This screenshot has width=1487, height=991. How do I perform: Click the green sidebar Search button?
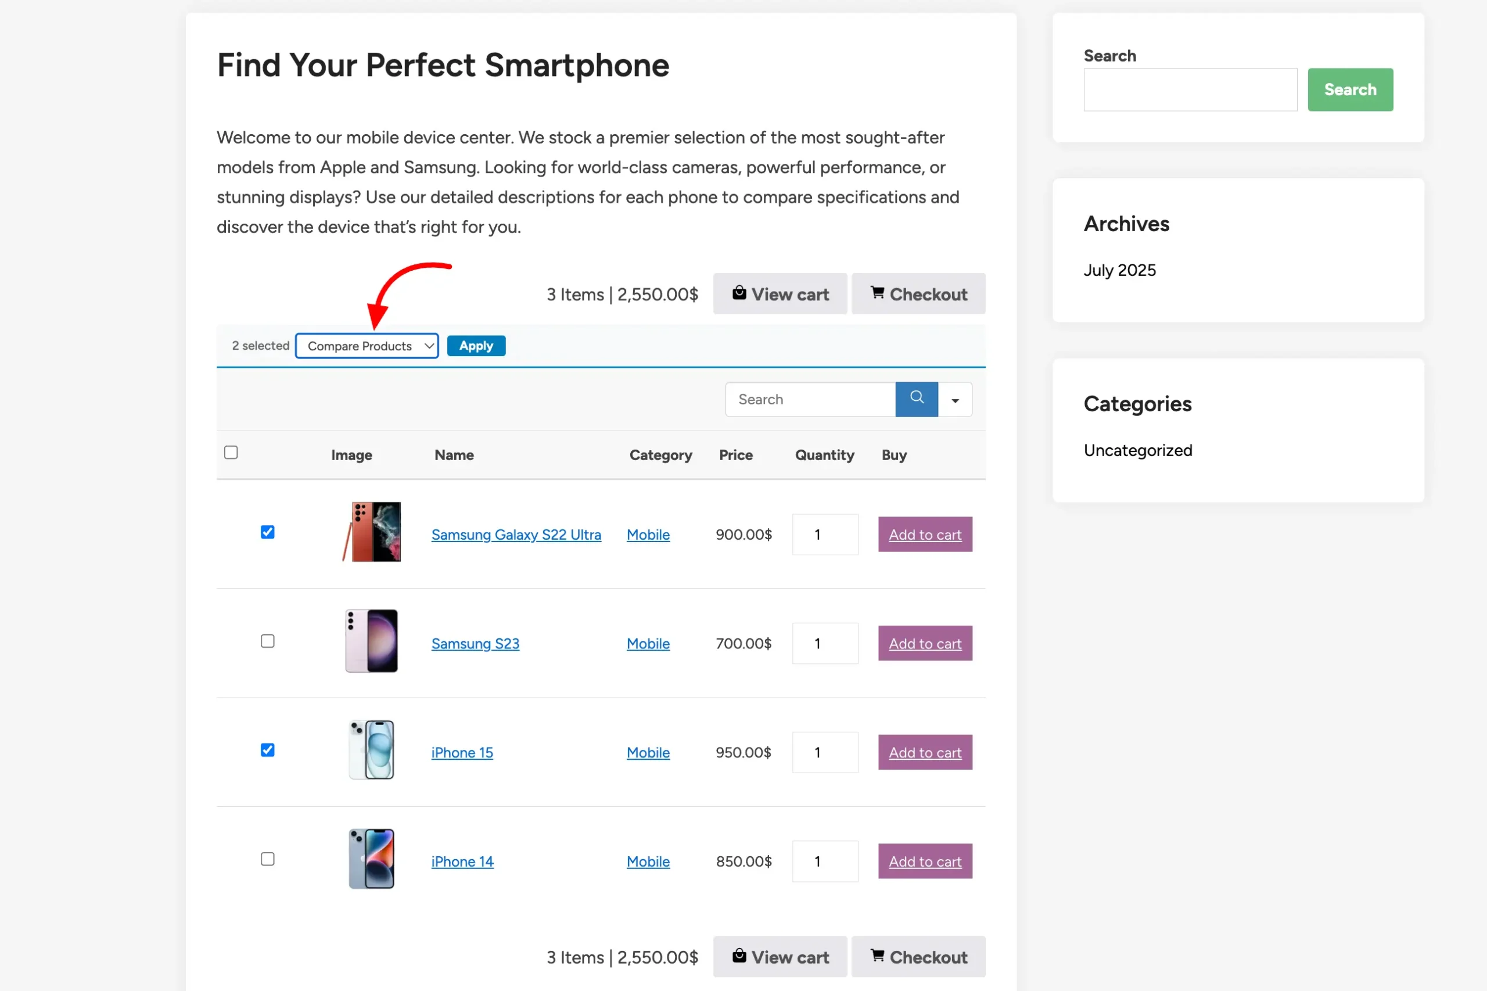pos(1350,89)
